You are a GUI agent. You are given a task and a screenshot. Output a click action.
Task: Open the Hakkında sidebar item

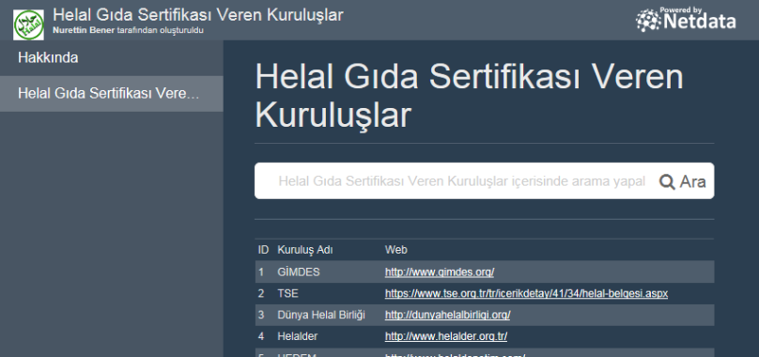[x=112, y=57]
